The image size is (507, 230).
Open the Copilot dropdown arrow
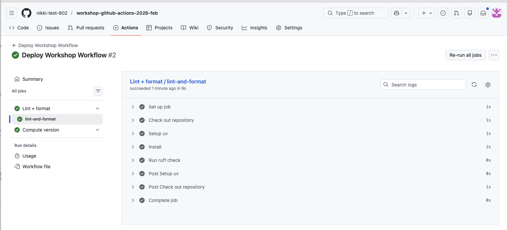[406, 13]
